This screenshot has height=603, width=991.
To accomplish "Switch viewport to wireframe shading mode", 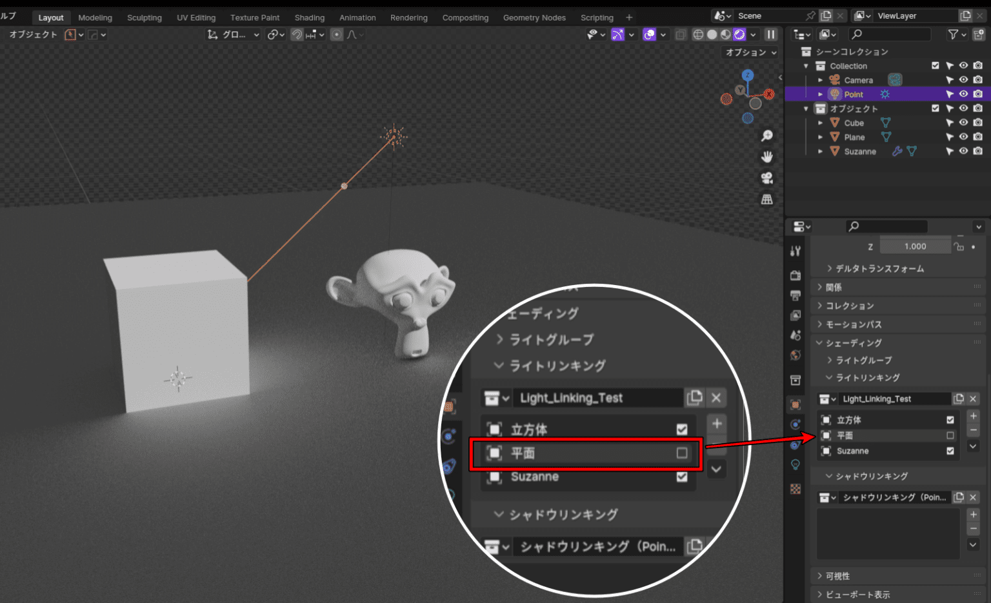I will [698, 34].
